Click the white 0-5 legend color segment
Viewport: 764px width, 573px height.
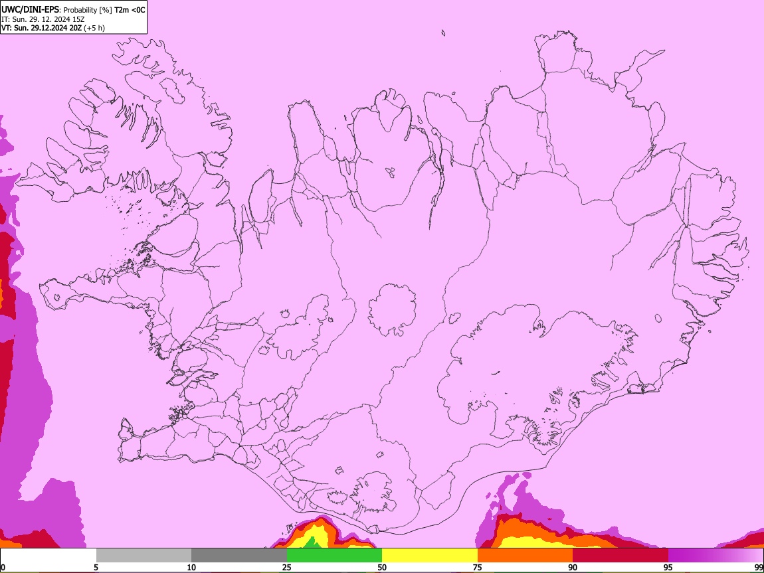coord(48,556)
